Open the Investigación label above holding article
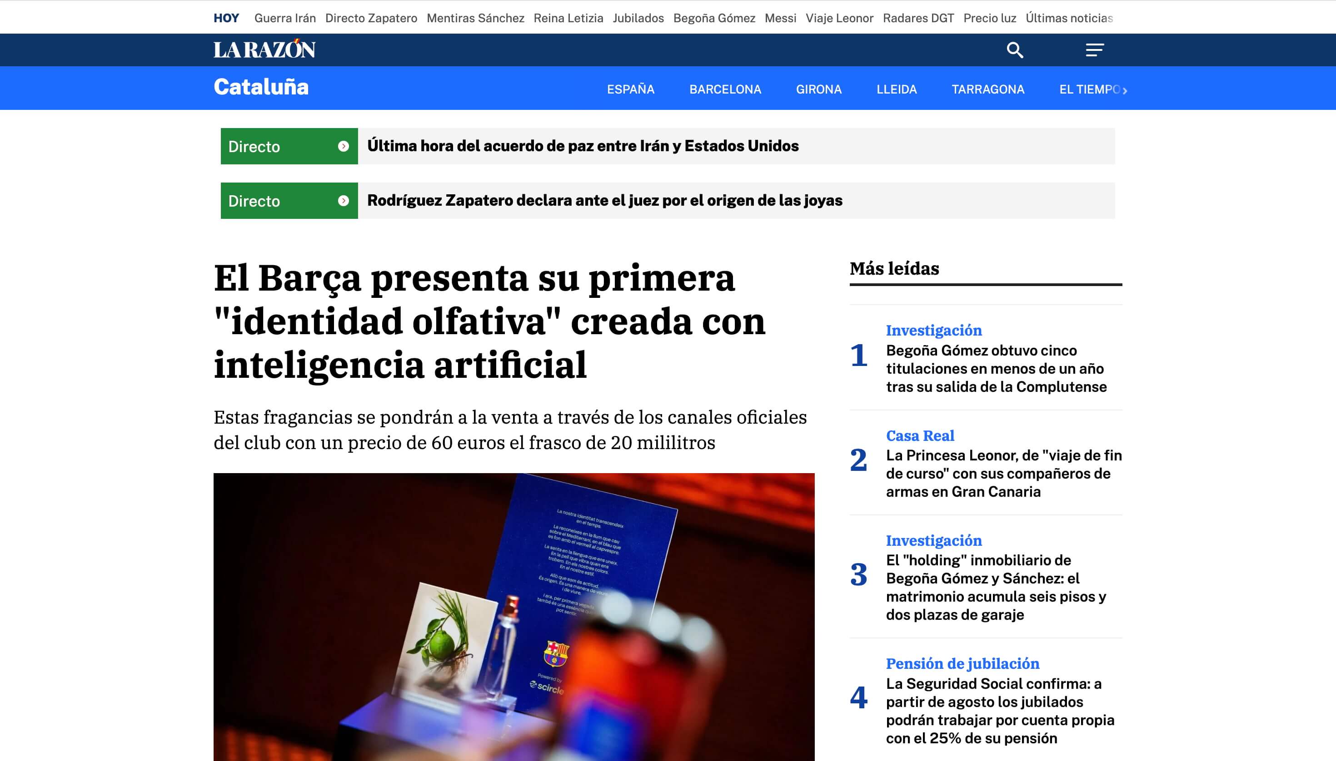This screenshot has height=761, width=1336. click(x=934, y=540)
